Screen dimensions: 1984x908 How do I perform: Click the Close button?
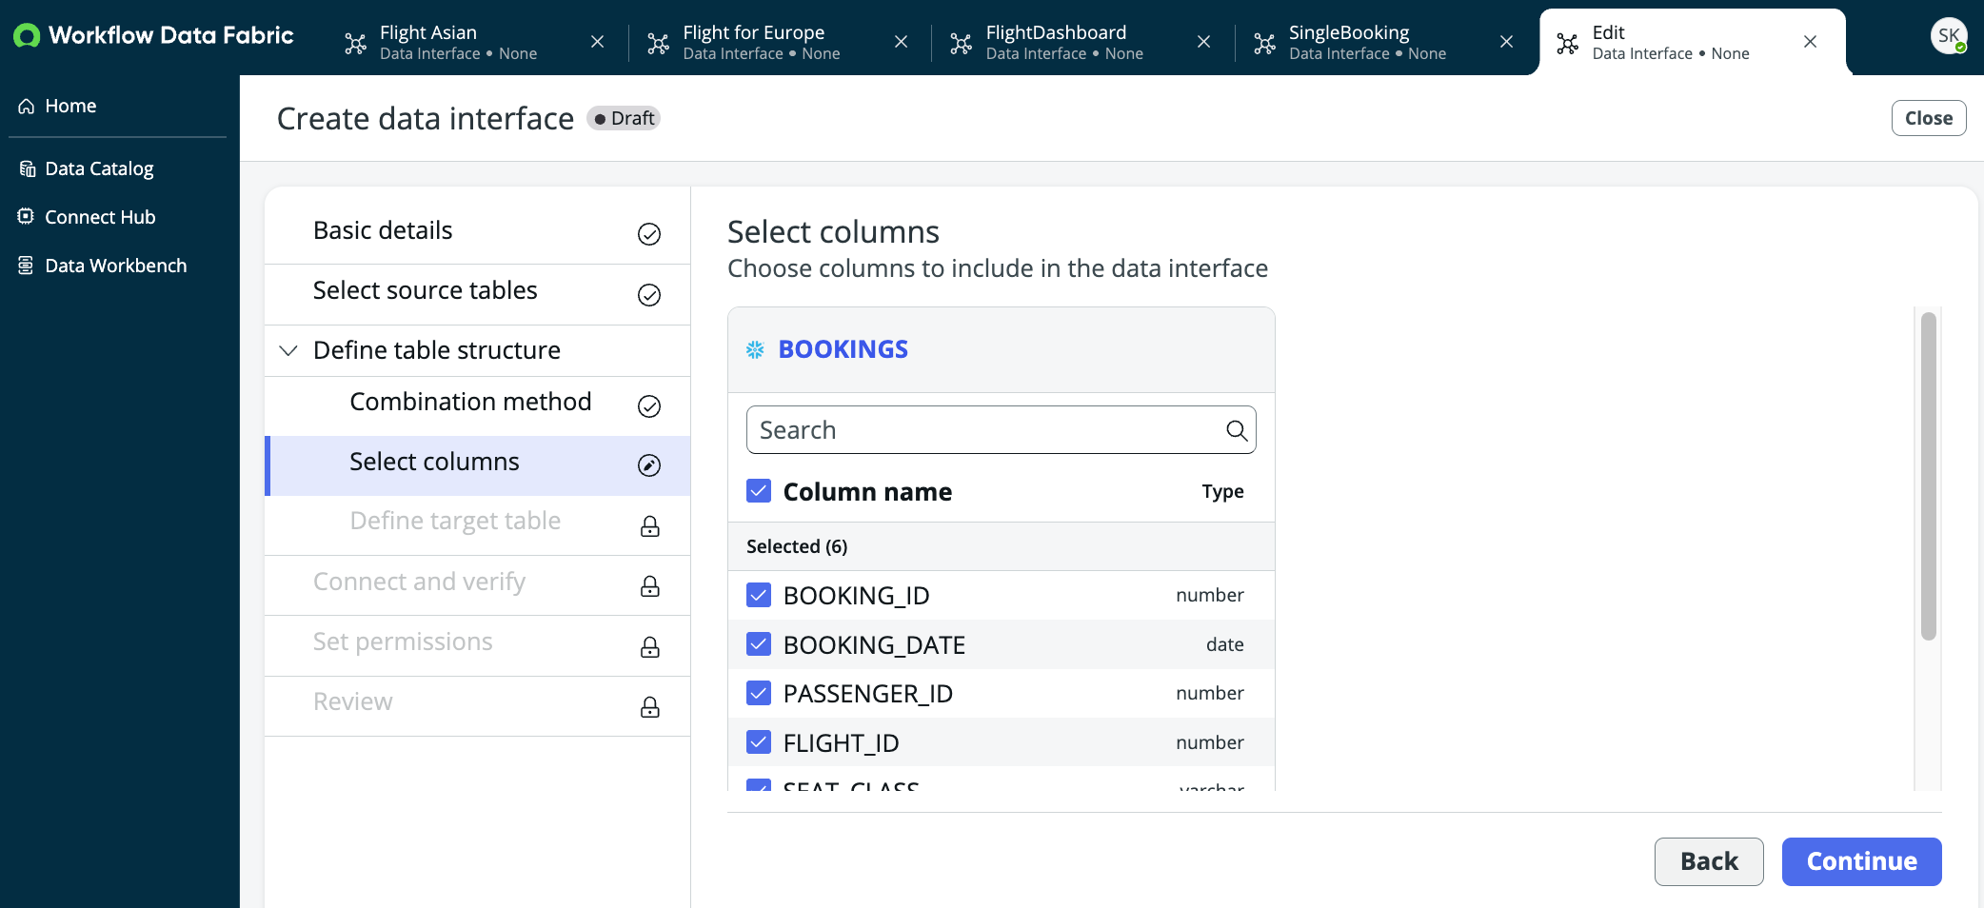(1929, 118)
